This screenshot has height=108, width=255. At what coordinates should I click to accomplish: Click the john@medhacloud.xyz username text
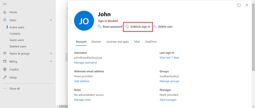[x=88, y=58]
